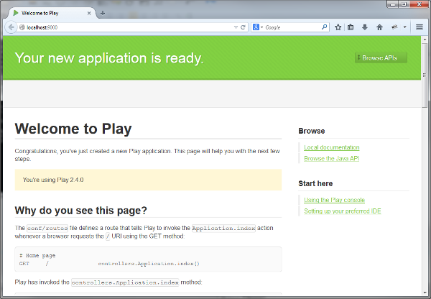Click Your new application is ready banner text

[109, 58]
